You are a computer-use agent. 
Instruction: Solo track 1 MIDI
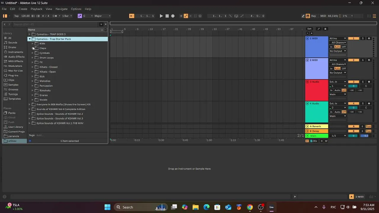363,38
